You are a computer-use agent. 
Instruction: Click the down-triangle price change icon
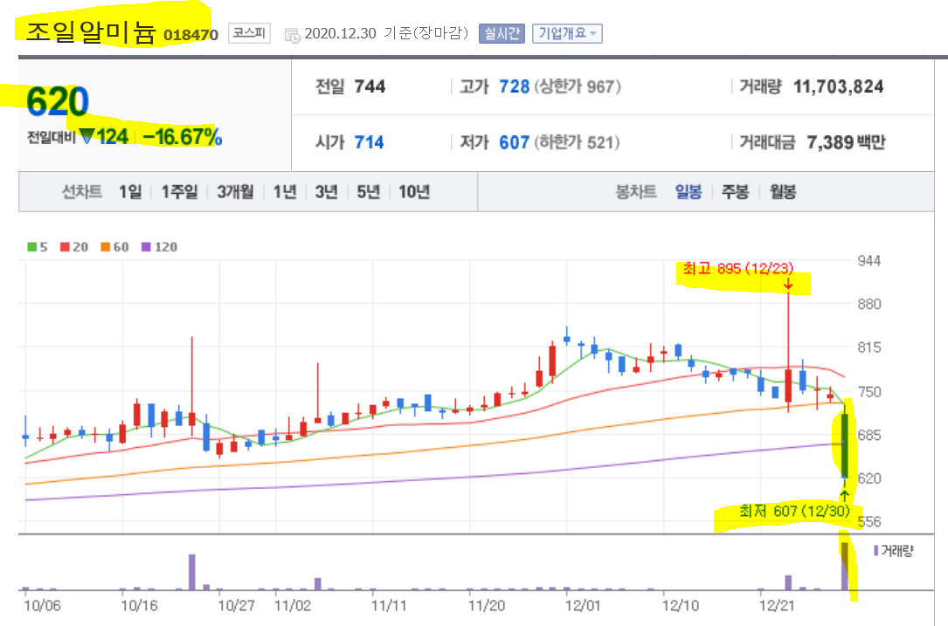click(x=87, y=136)
